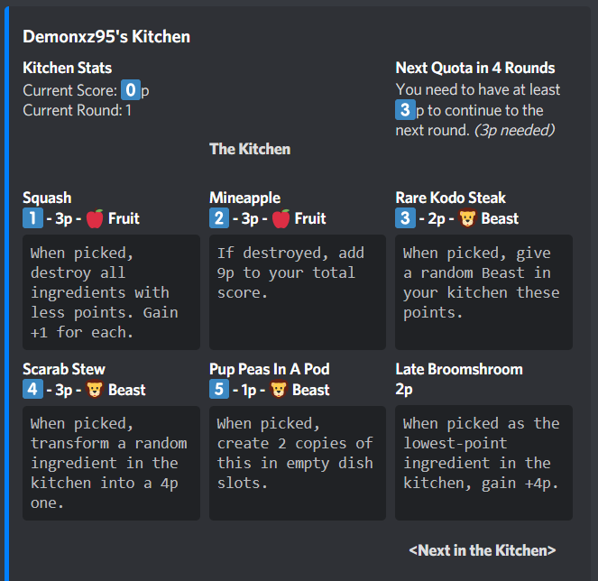Click the <Next in the Kitchen> text

482,550
